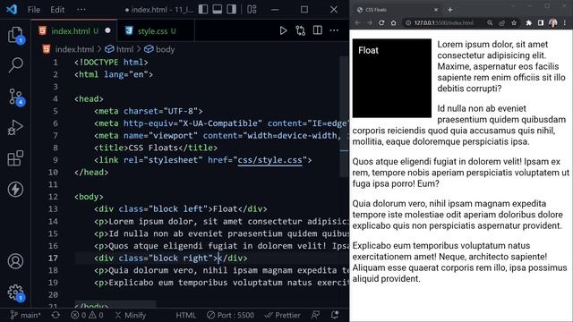Go back in the browser

[358, 22]
